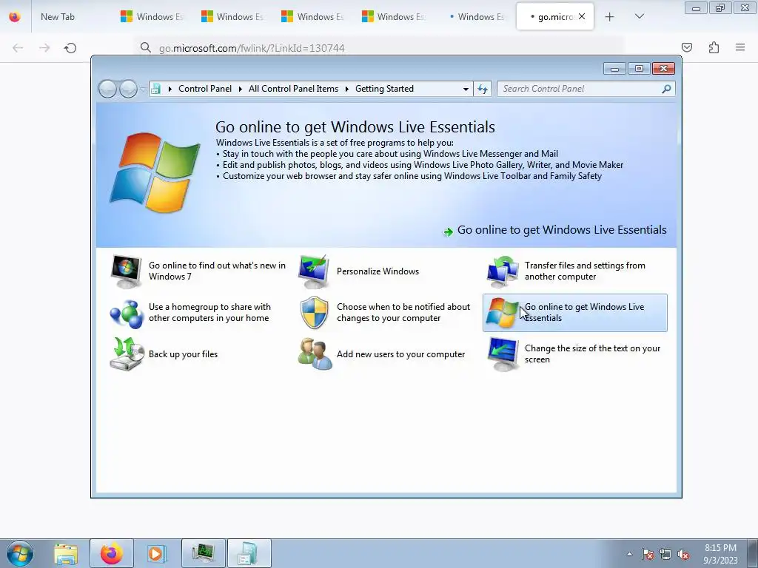758x568 pixels.
Task: Click the Control Panel back arrow button
Action: click(107, 89)
